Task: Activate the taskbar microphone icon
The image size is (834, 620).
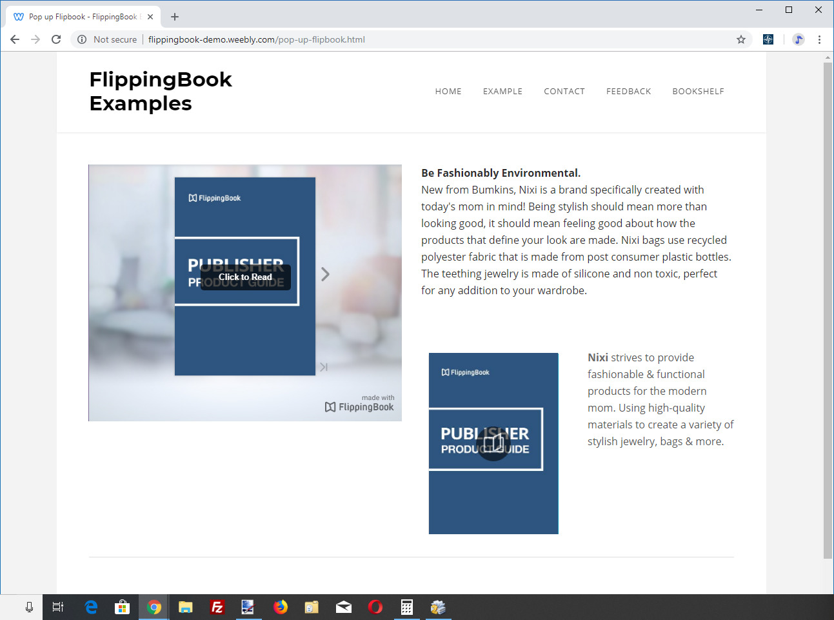Action: tap(29, 607)
